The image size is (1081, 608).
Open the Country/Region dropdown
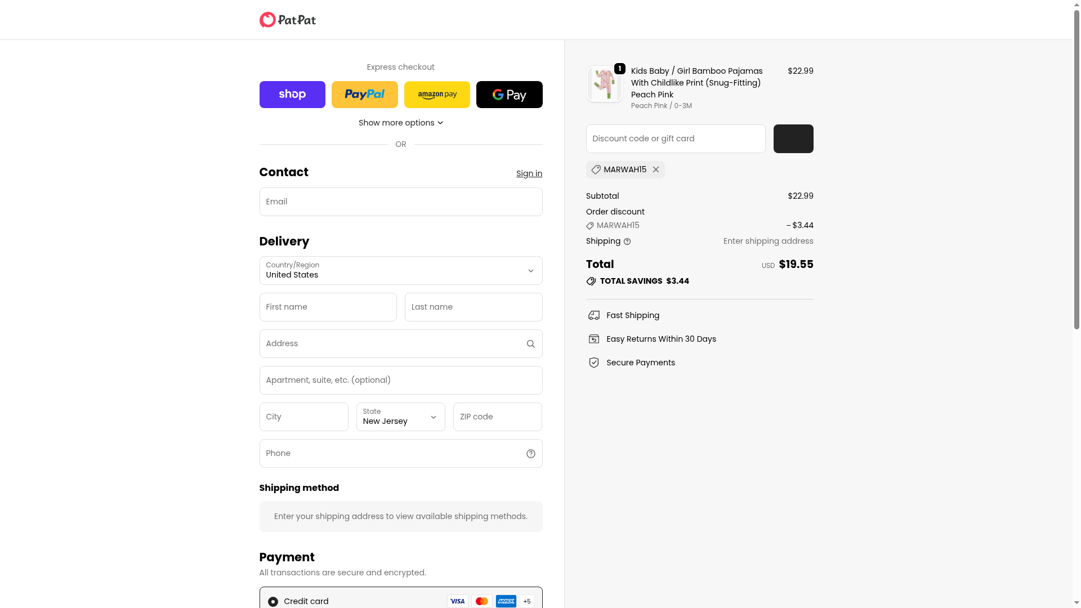tap(400, 271)
